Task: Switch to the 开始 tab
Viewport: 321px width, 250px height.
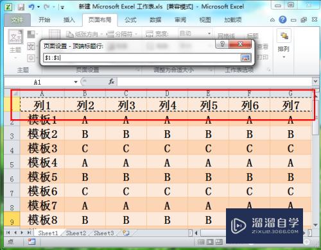Action: pyautogui.click(x=44, y=20)
